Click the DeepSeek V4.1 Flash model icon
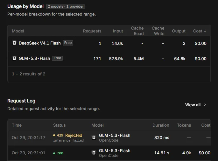Image resolution: width=218 pixels, height=161 pixels. coord(14,43)
